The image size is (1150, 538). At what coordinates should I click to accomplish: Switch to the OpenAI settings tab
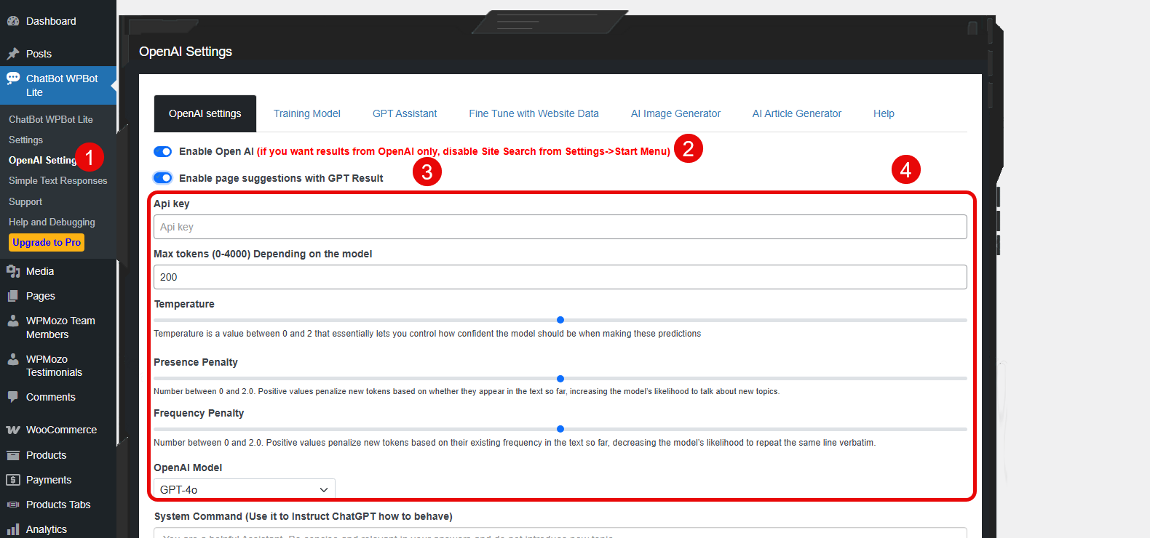(205, 113)
